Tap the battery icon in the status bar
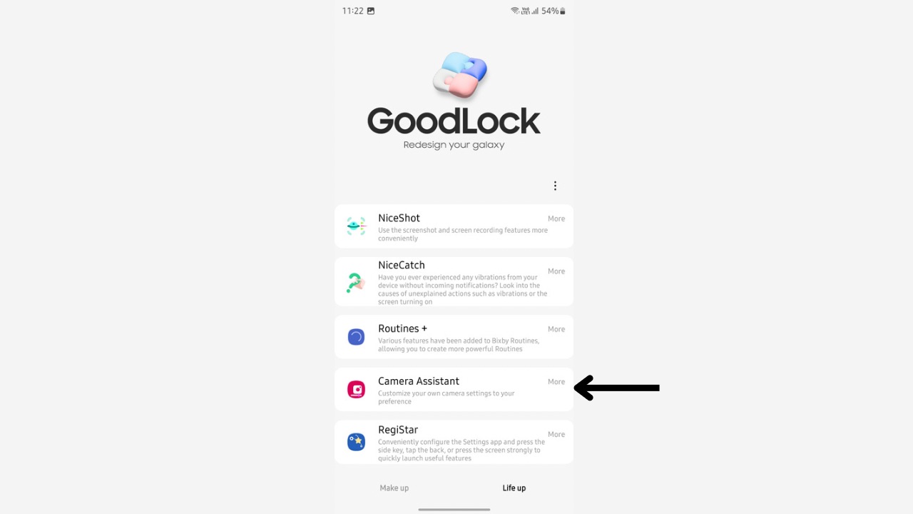913x514 pixels. [563, 11]
